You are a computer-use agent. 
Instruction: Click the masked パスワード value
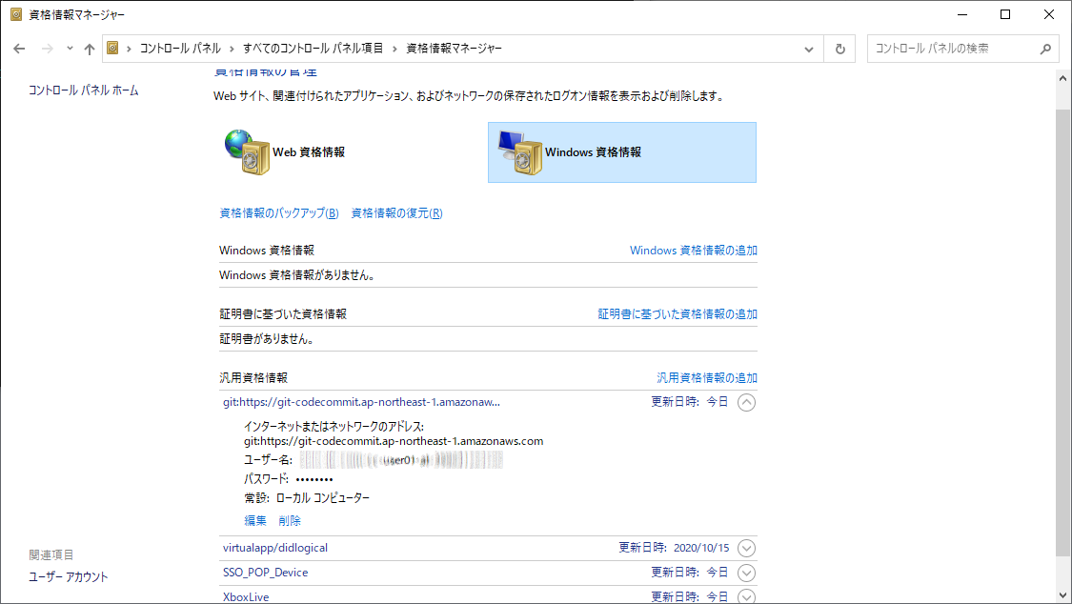pyautogui.click(x=314, y=479)
